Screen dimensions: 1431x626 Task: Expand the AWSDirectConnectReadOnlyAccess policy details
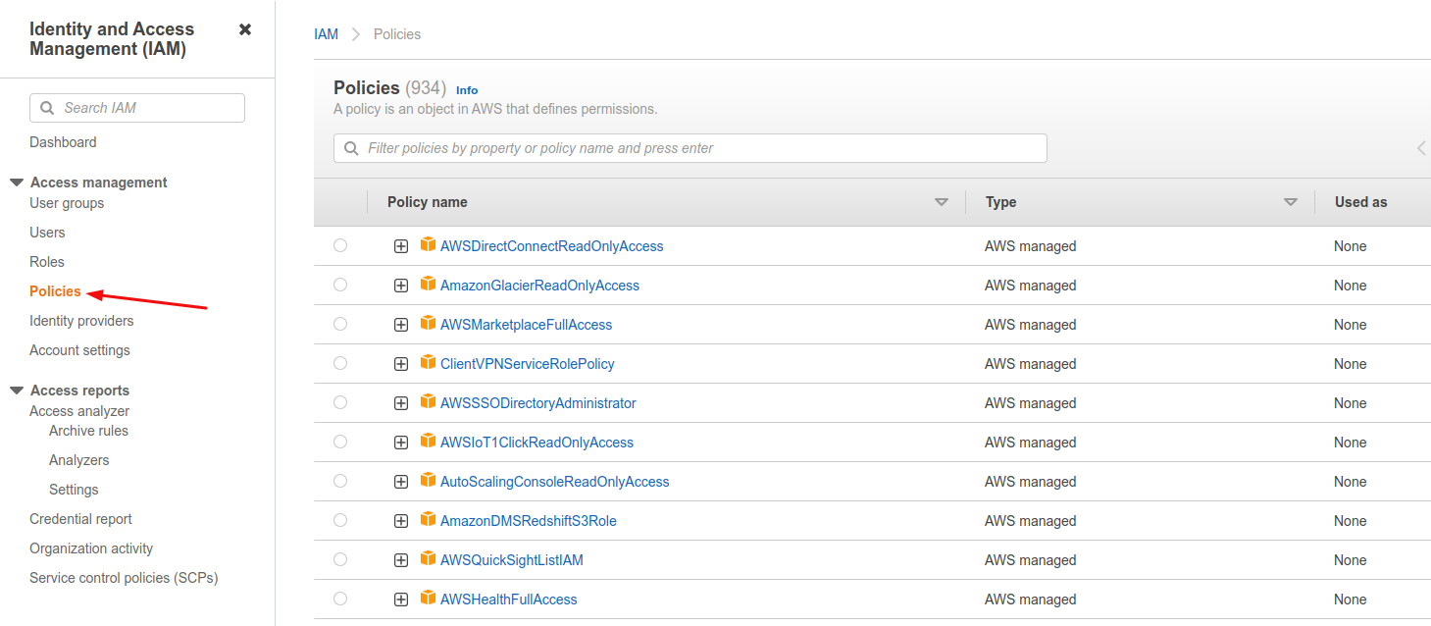(401, 246)
